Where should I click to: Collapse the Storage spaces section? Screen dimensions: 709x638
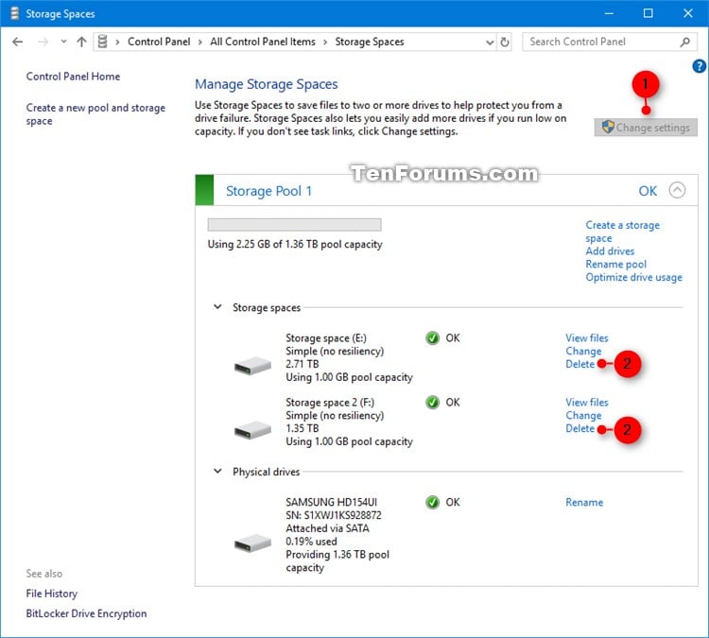[217, 307]
